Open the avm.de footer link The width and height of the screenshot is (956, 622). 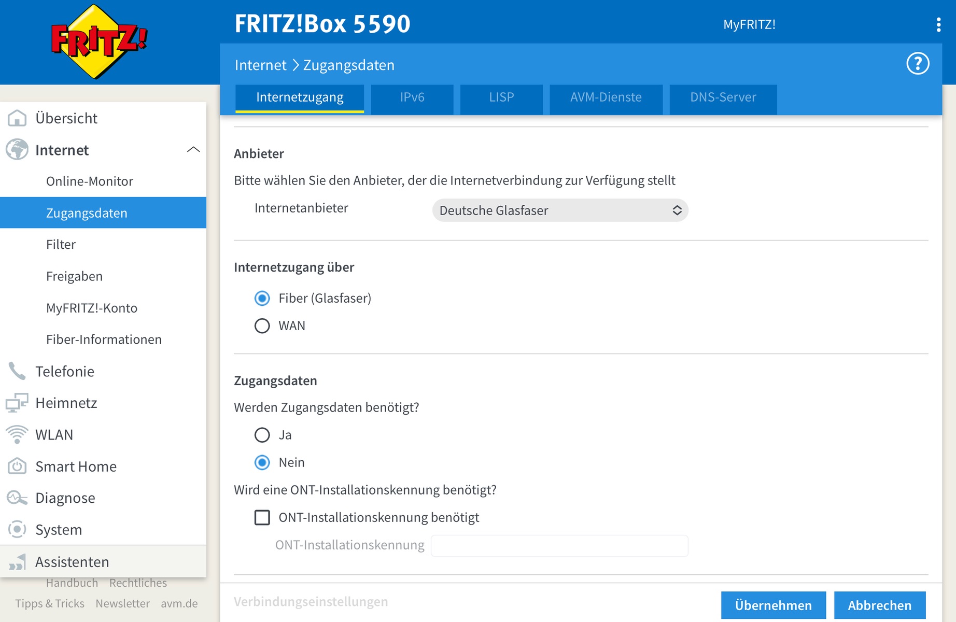tap(179, 603)
